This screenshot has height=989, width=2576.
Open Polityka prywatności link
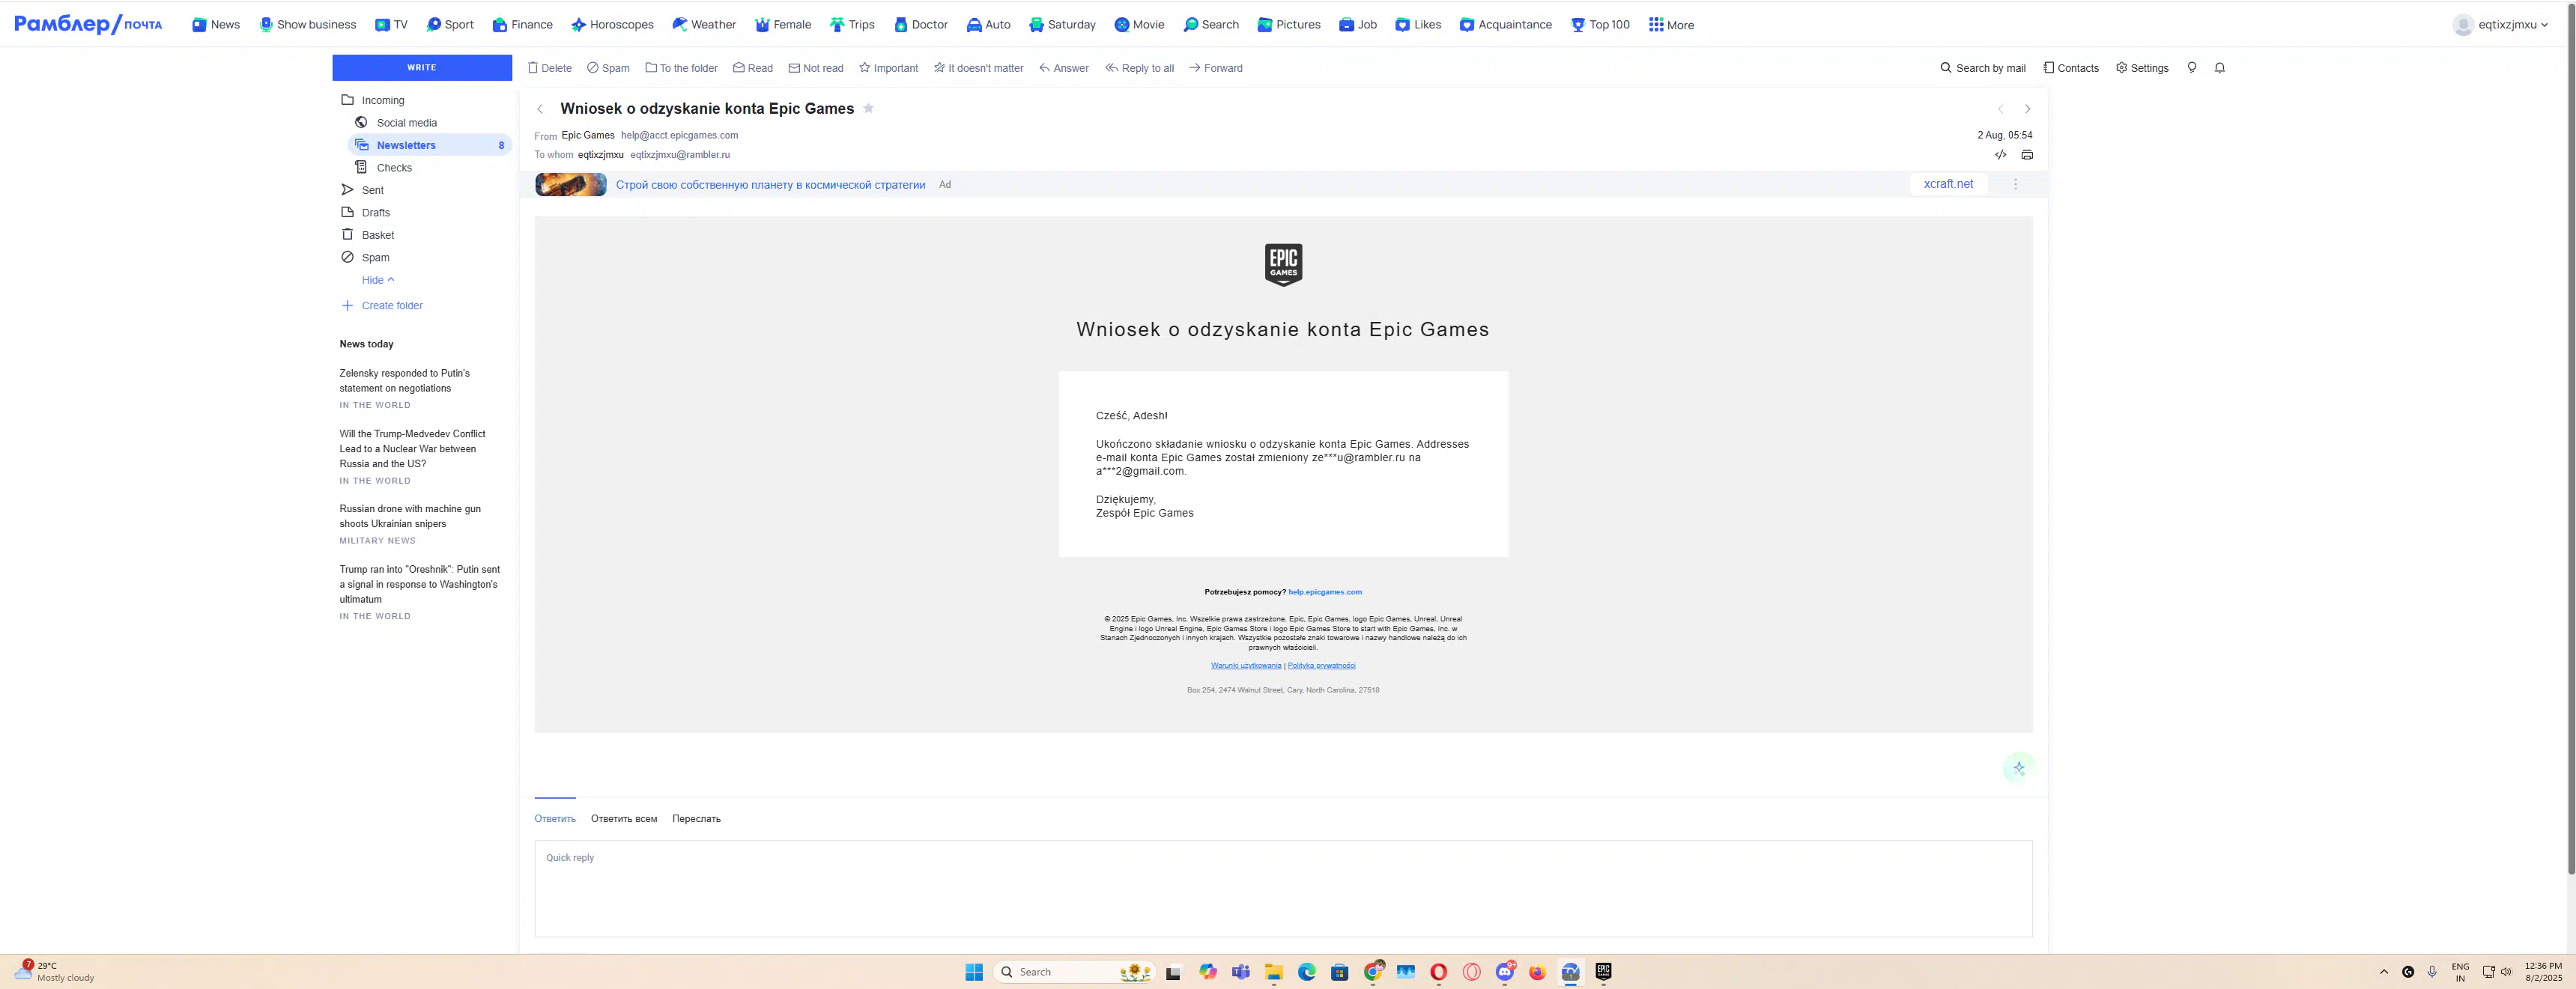1322,666
